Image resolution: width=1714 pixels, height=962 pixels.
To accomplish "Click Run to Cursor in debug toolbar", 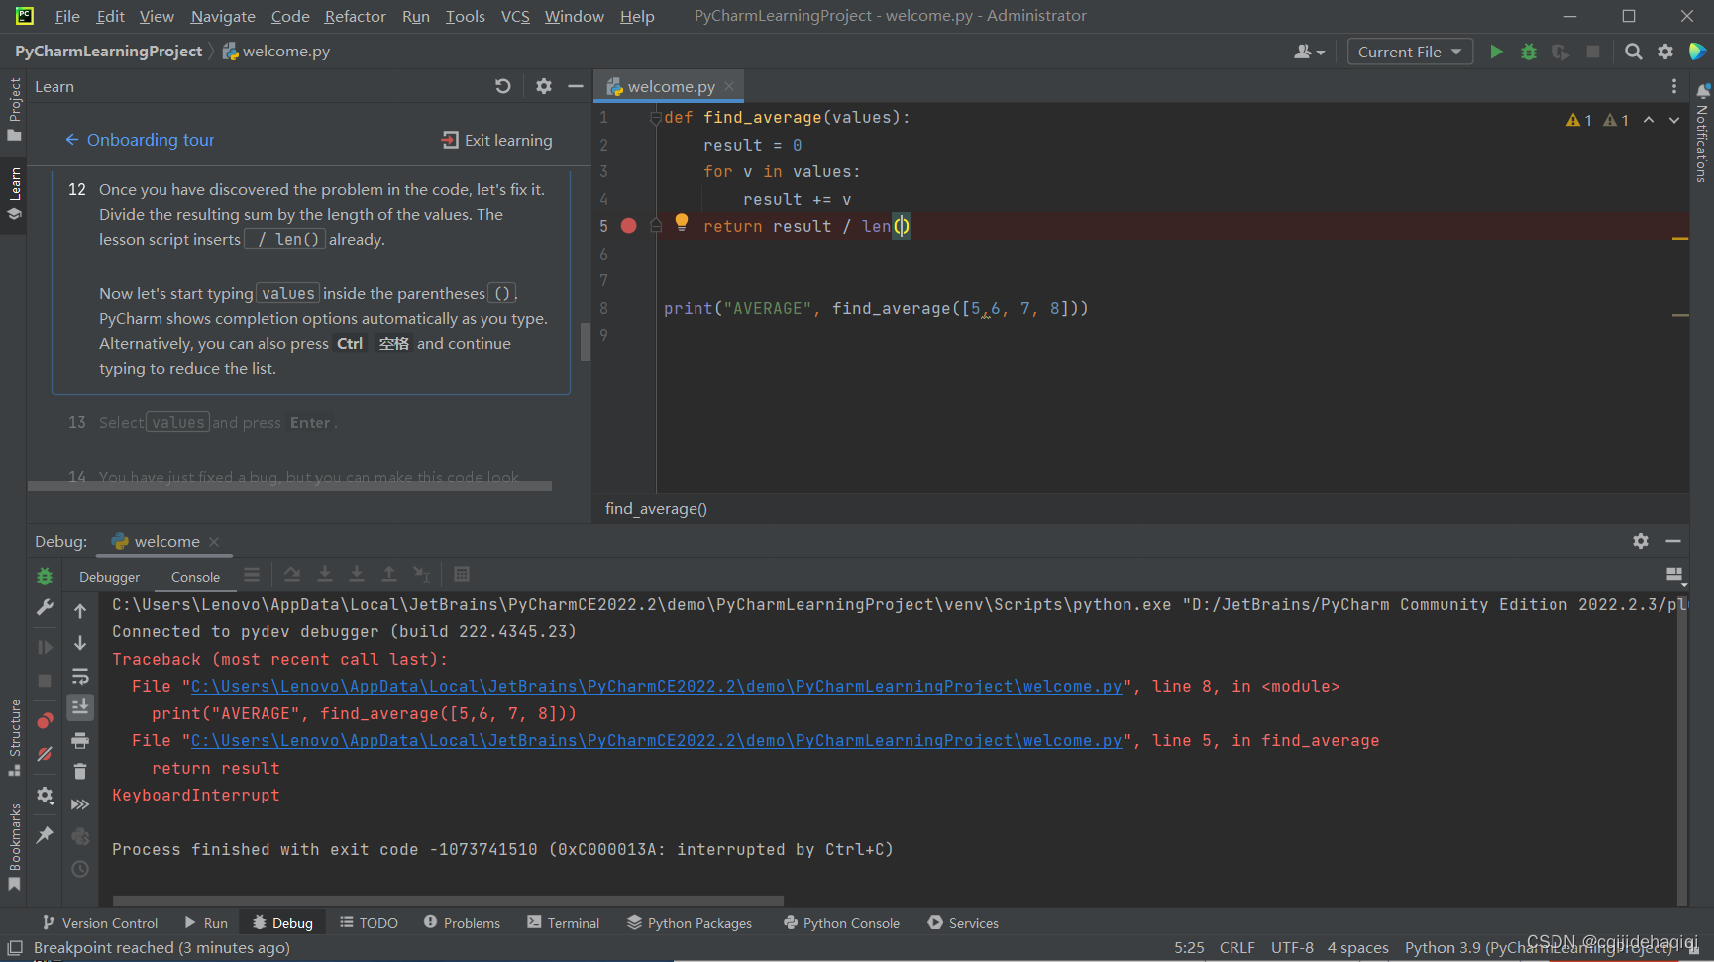I will pyautogui.click(x=421, y=574).
